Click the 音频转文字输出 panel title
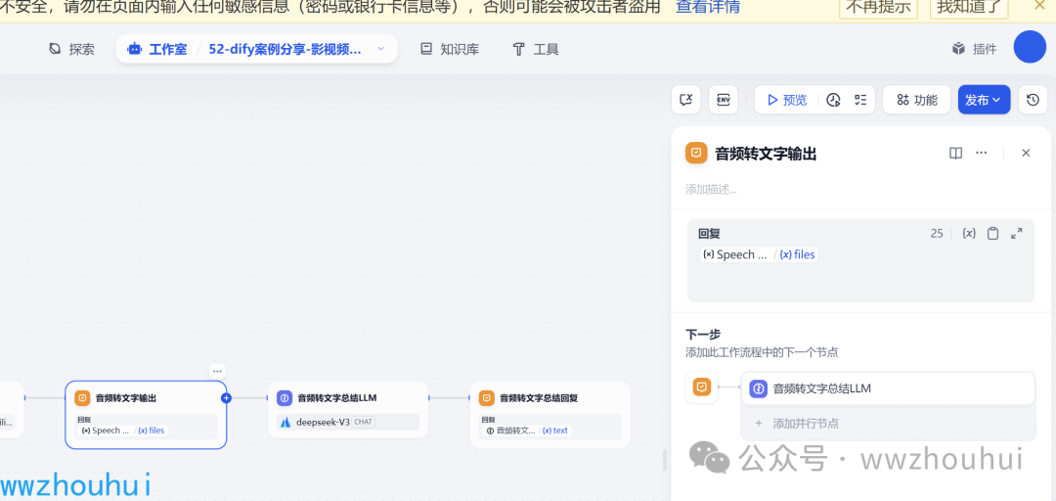This screenshot has width=1056, height=501. pos(766,154)
